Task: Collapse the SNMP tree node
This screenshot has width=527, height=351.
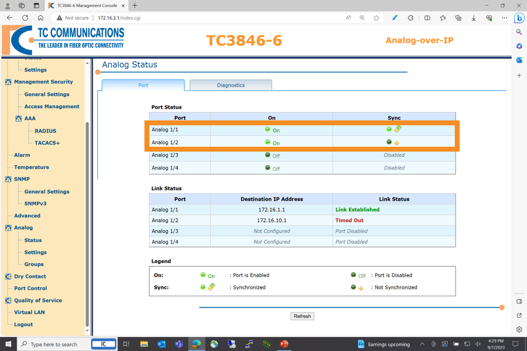Action: coord(8,179)
